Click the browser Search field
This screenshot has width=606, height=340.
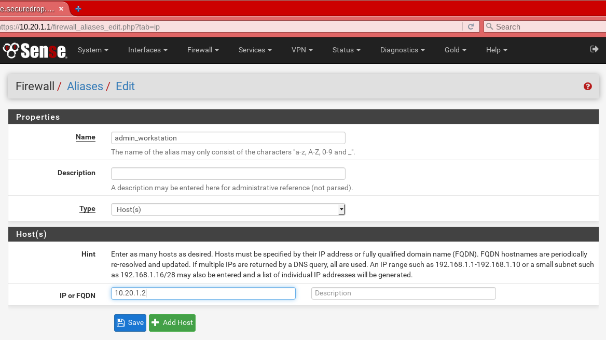[x=545, y=26]
